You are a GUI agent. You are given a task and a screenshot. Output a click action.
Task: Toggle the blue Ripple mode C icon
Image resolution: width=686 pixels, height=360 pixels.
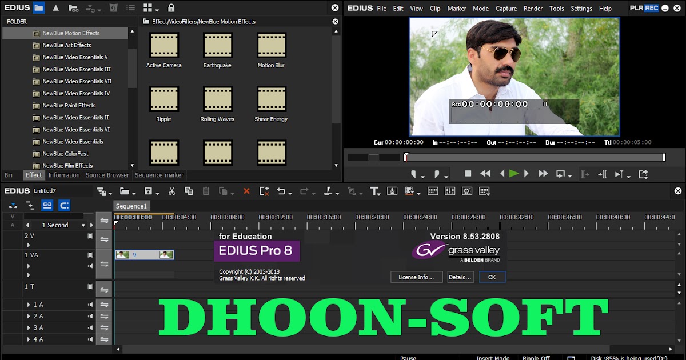[x=64, y=205]
